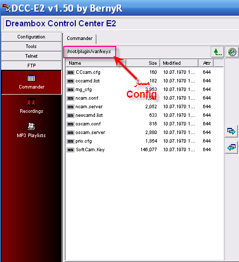Open the Configuration panel
This screenshot has height=262, width=239.
tap(31, 37)
